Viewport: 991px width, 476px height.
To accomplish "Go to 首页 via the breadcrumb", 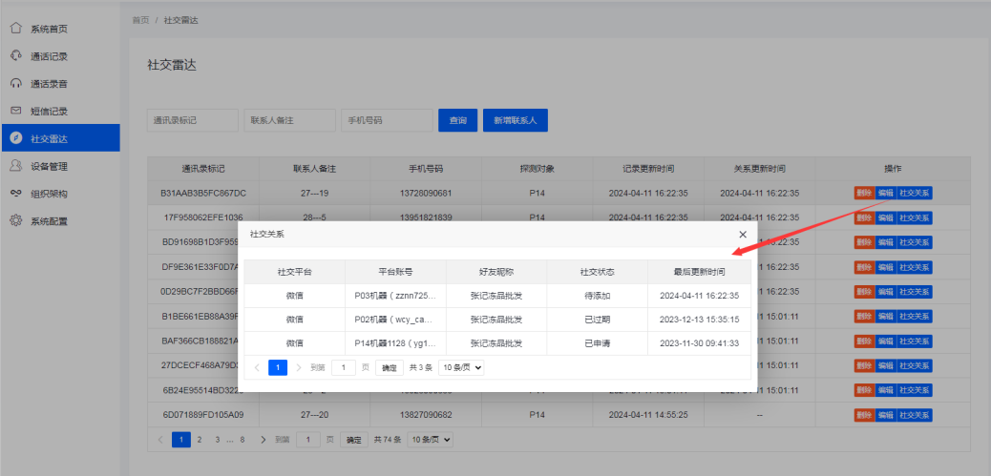I will [x=140, y=19].
